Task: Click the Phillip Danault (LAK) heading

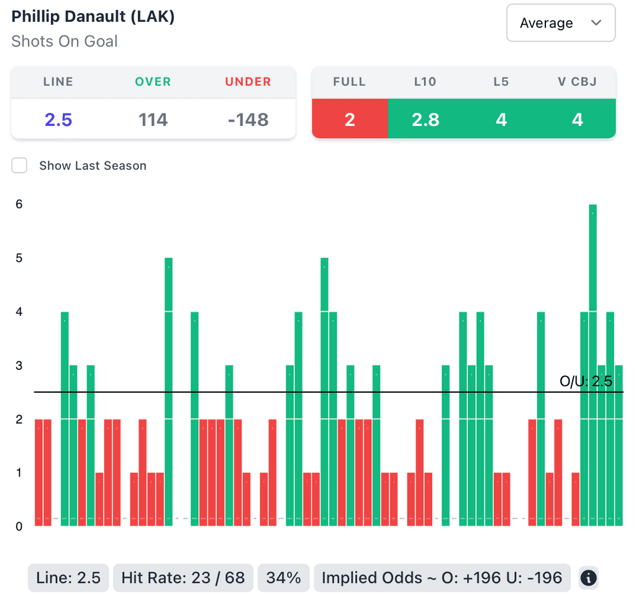Action: tap(93, 17)
